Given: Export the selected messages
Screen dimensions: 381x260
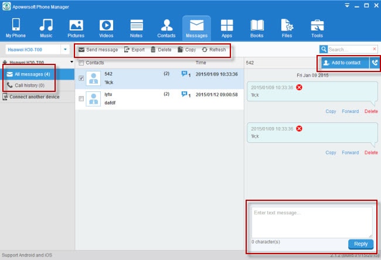Looking at the screenshot, I should (134, 50).
